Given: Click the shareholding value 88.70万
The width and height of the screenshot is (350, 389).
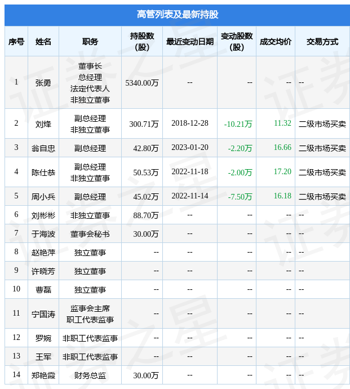Looking at the screenshot, I should pyautogui.click(x=146, y=215).
